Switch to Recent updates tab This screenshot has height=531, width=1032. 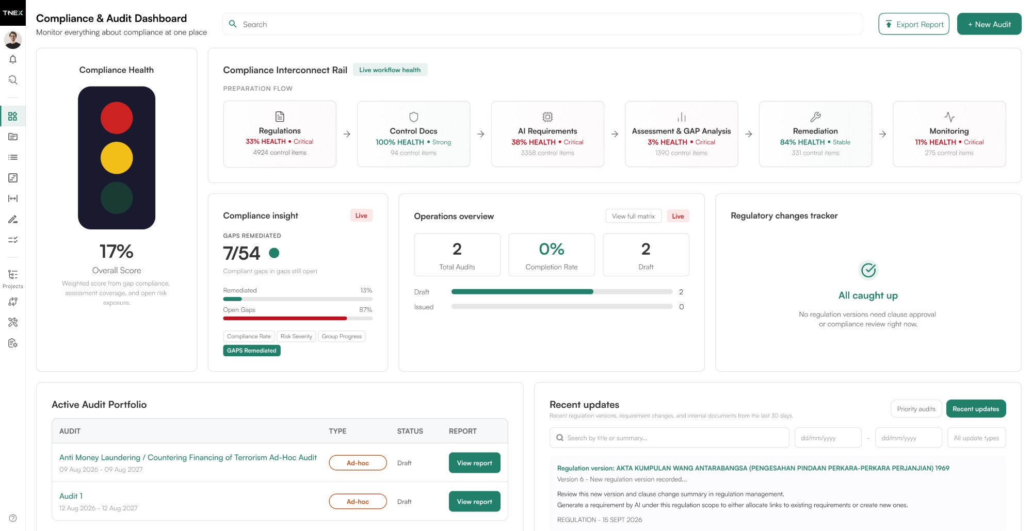click(976, 409)
